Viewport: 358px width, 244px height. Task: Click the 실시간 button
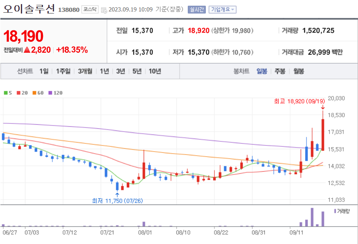pos(196,9)
